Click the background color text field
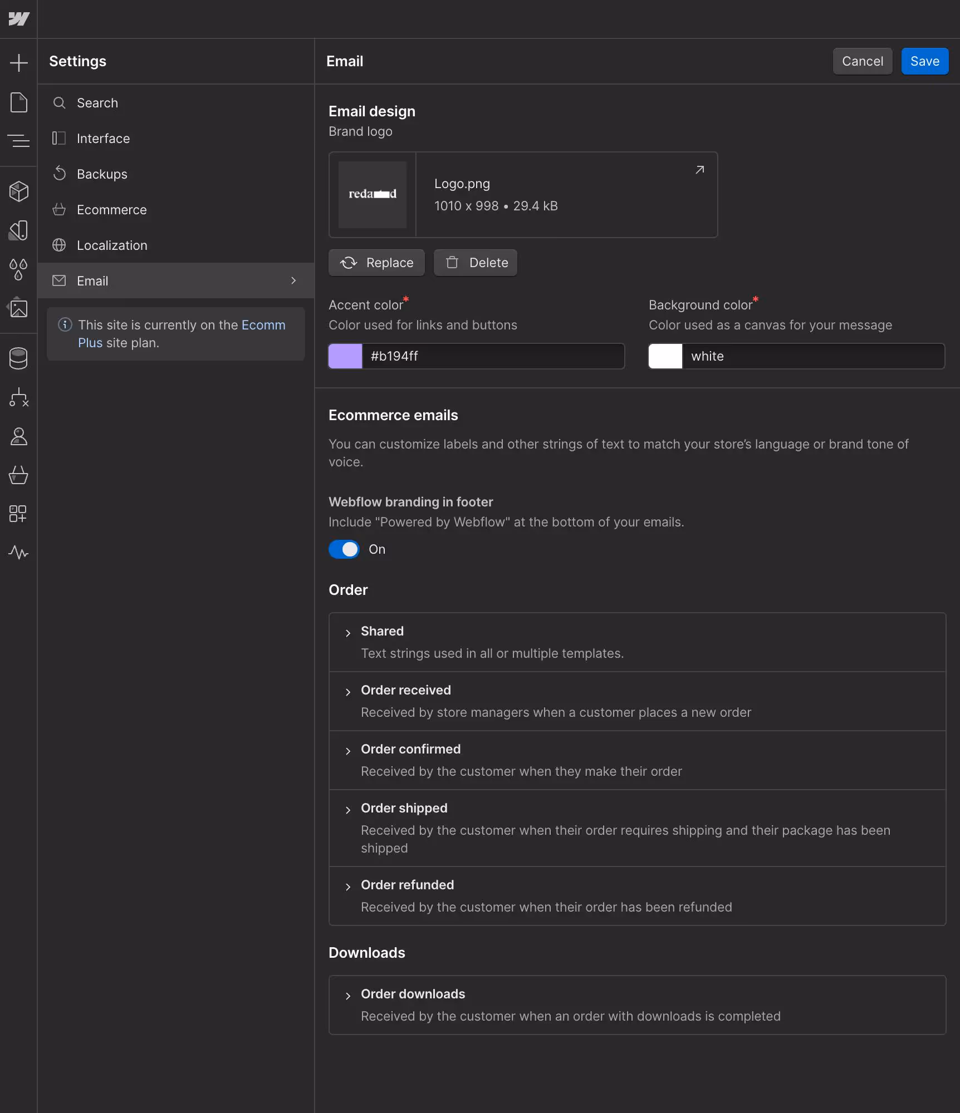This screenshot has width=960, height=1113. click(x=813, y=356)
